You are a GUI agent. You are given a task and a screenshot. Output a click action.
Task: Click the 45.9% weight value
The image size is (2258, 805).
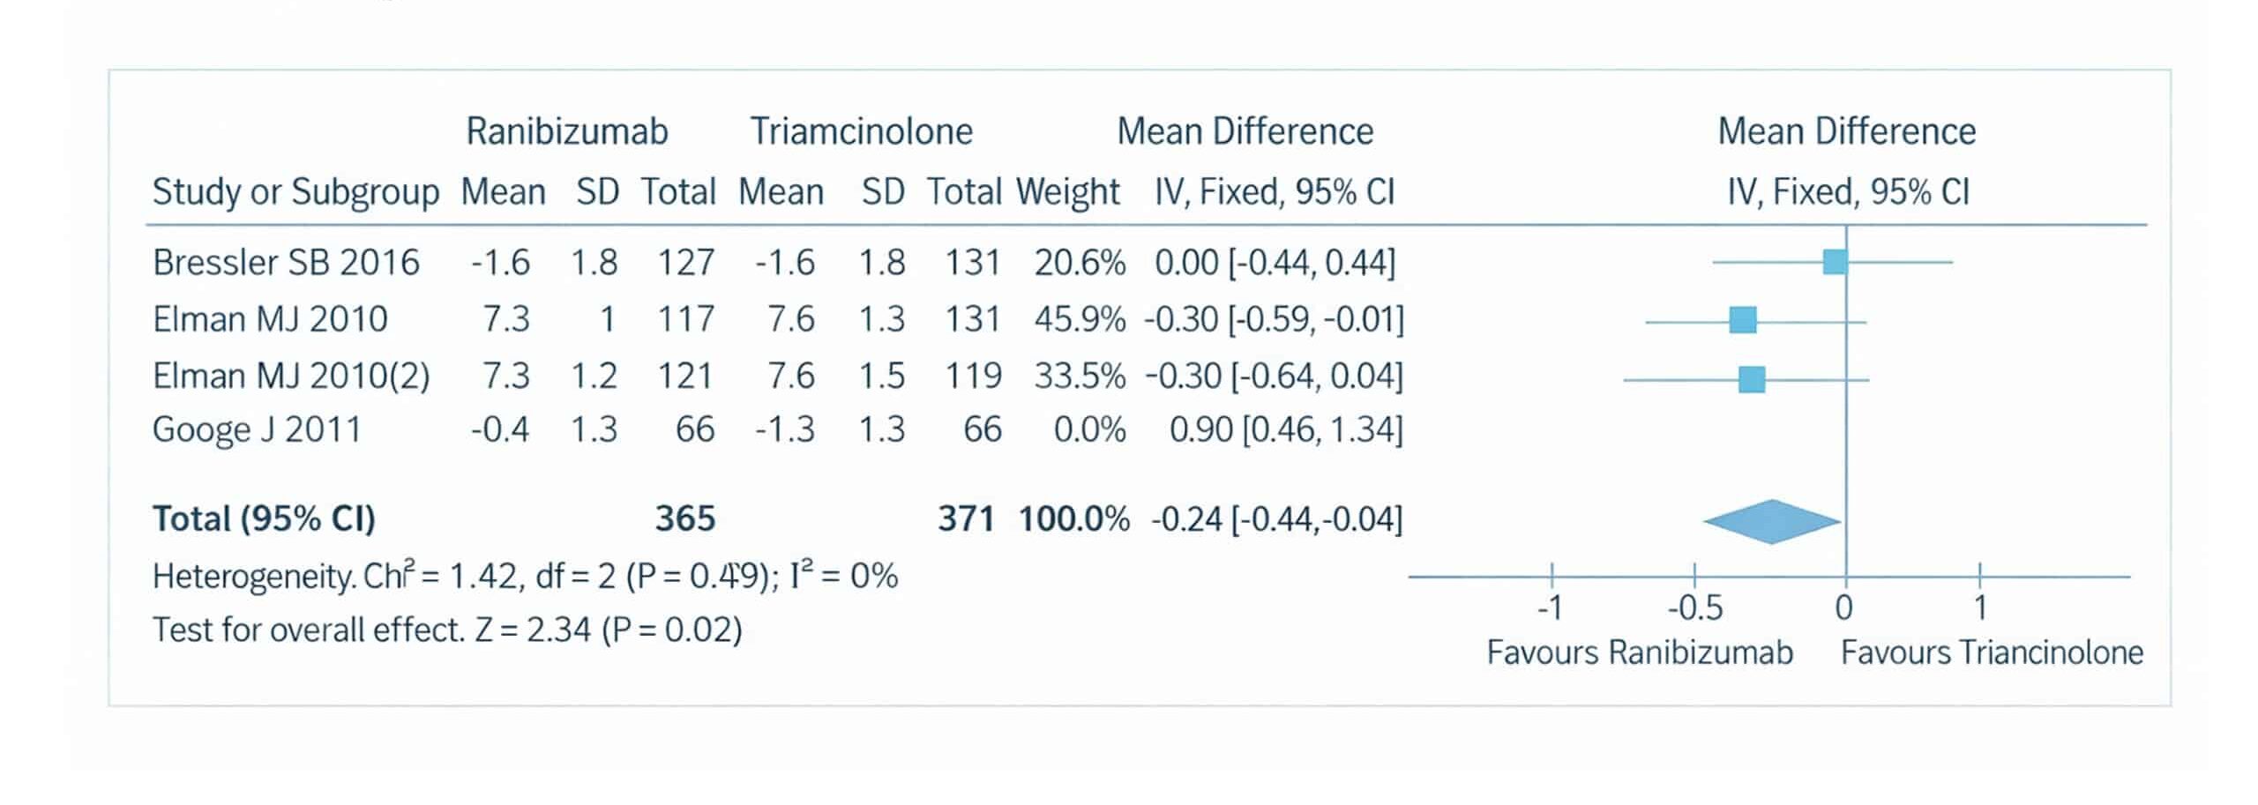(x=1080, y=319)
